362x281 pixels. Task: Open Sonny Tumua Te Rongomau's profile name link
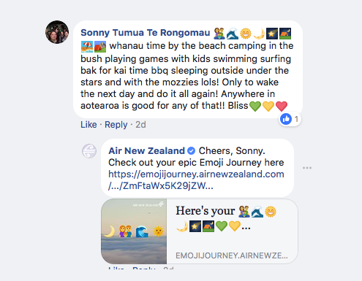[146, 33]
